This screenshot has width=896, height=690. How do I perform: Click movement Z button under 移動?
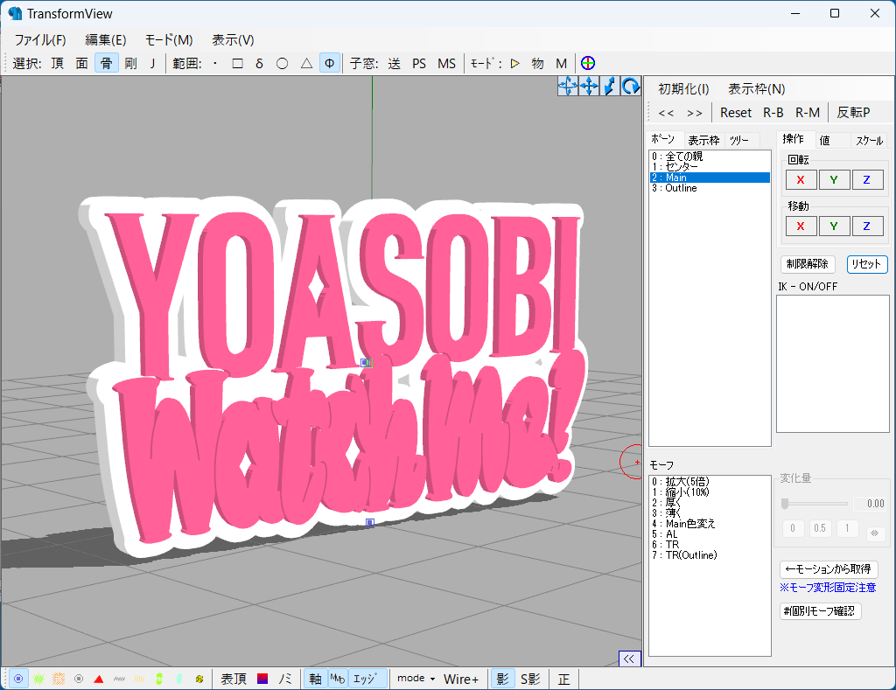tap(867, 227)
